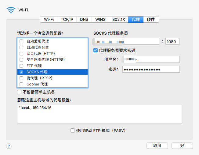The height and width of the screenshot is (155, 199).
Task: Select the 802.1X tab
Action: (x=118, y=19)
